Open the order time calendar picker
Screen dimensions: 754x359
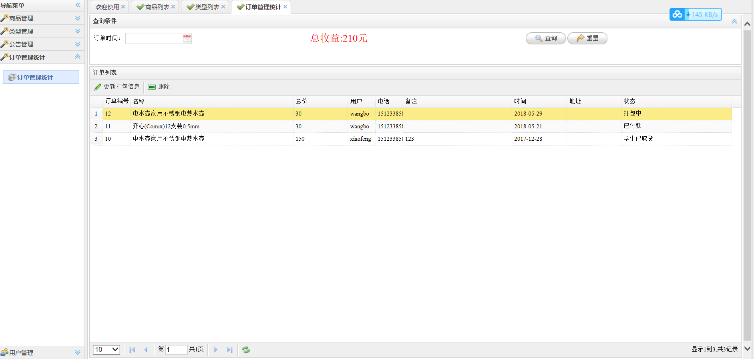187,38
